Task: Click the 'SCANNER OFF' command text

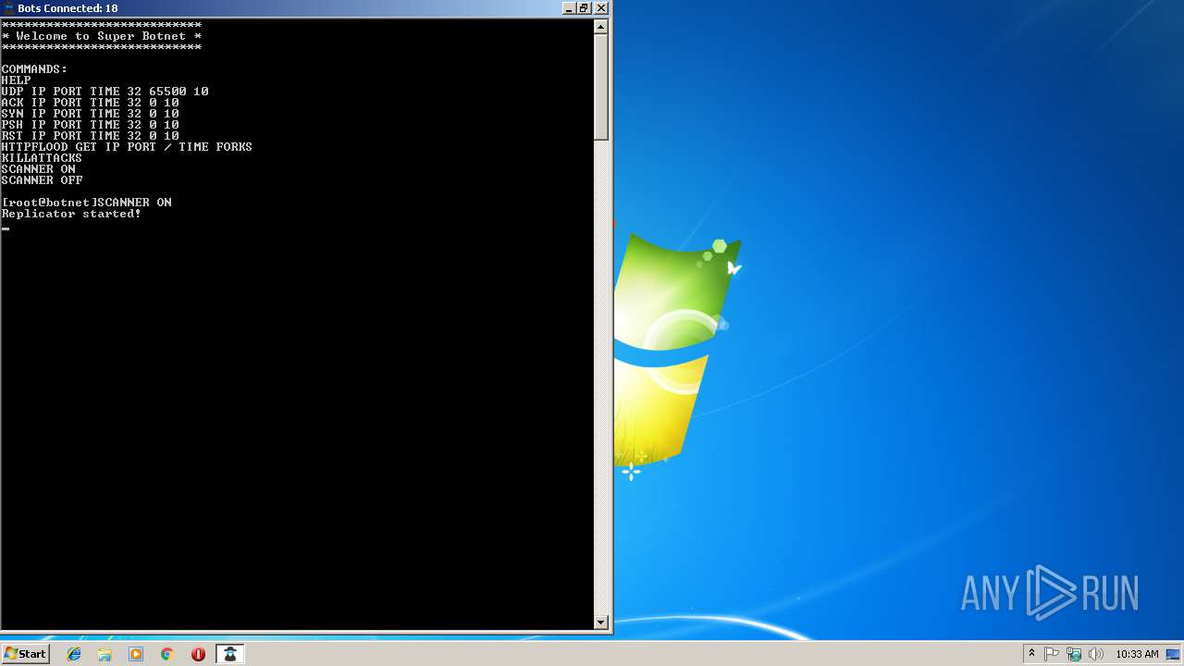Action: [x=42, y=180]
